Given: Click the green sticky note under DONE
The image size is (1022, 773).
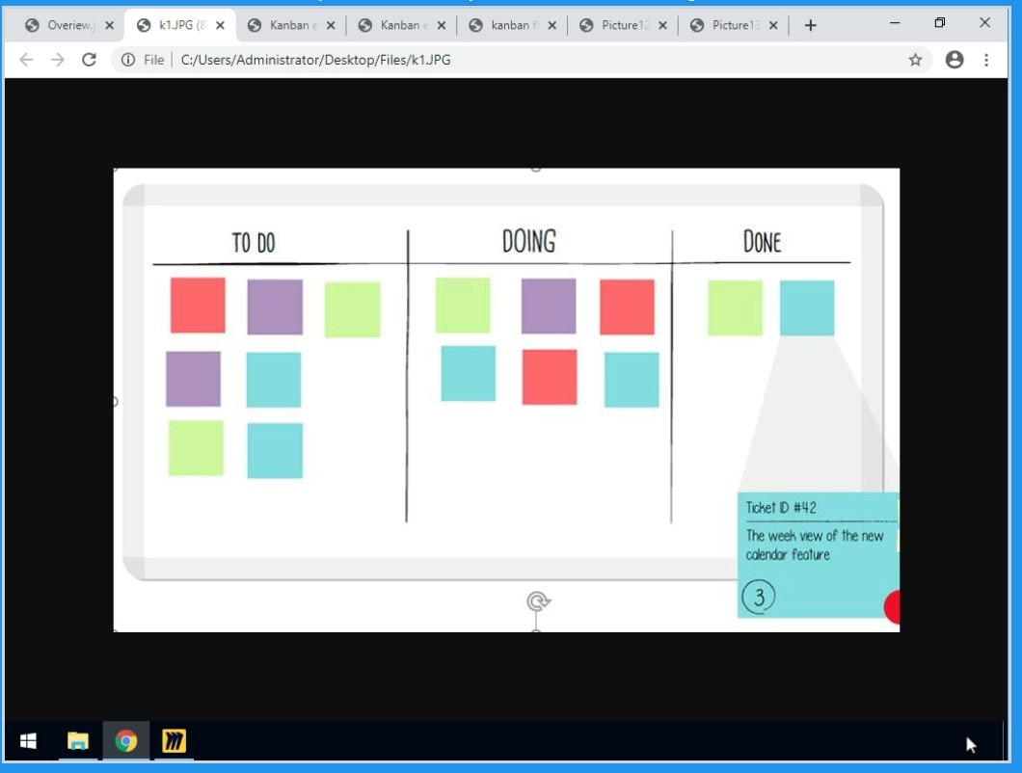Looking at the screenshot, I should coord(736,307).
